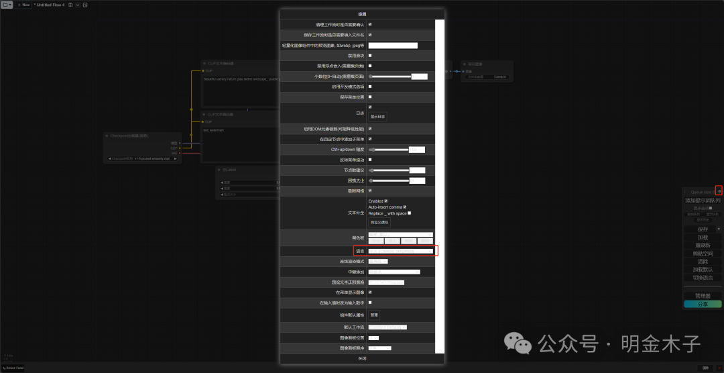Click the 加载默认 load default button

pyautogui.click(x=703, y=270)
